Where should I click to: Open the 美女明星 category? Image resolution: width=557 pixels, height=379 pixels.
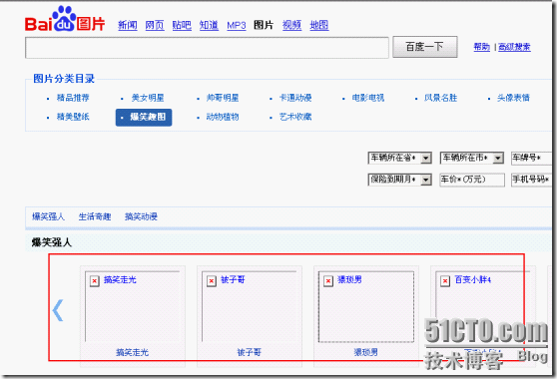pyautogui.click(x=148, y=98)
